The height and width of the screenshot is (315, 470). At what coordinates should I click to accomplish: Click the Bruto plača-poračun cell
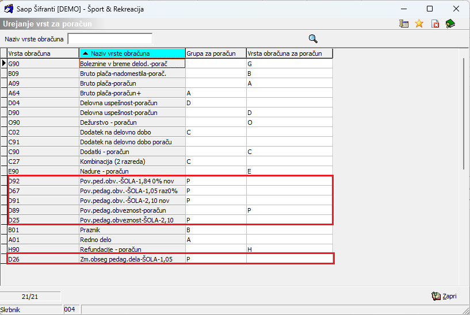tap(132, 83)
